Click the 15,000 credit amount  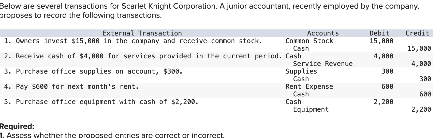tap(419, 48)
